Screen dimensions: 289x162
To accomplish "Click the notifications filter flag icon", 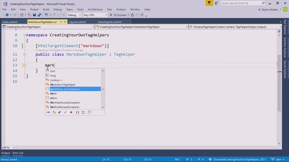I will [209, 3].
